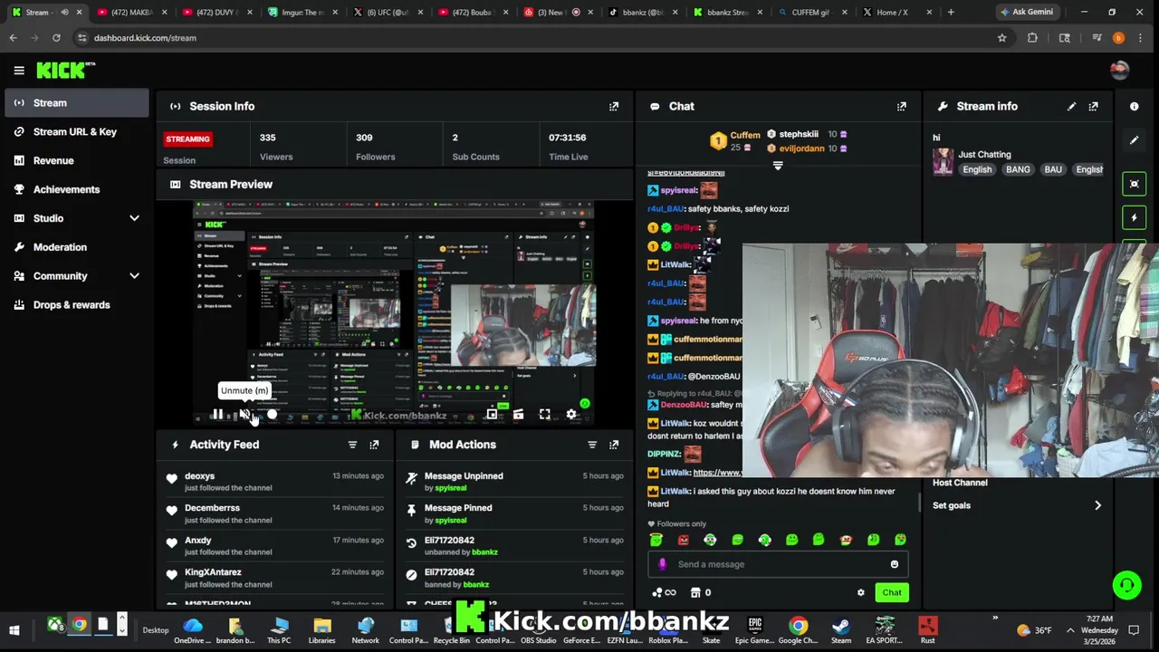Click the Kick logo

[65, 70]
